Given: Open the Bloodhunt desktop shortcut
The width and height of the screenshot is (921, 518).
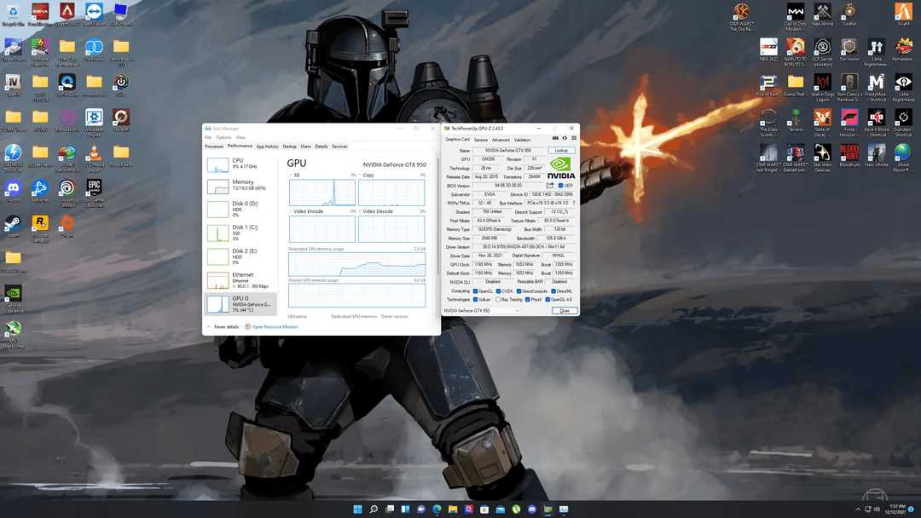Looking at the screenshot, I should click(849, 155).
